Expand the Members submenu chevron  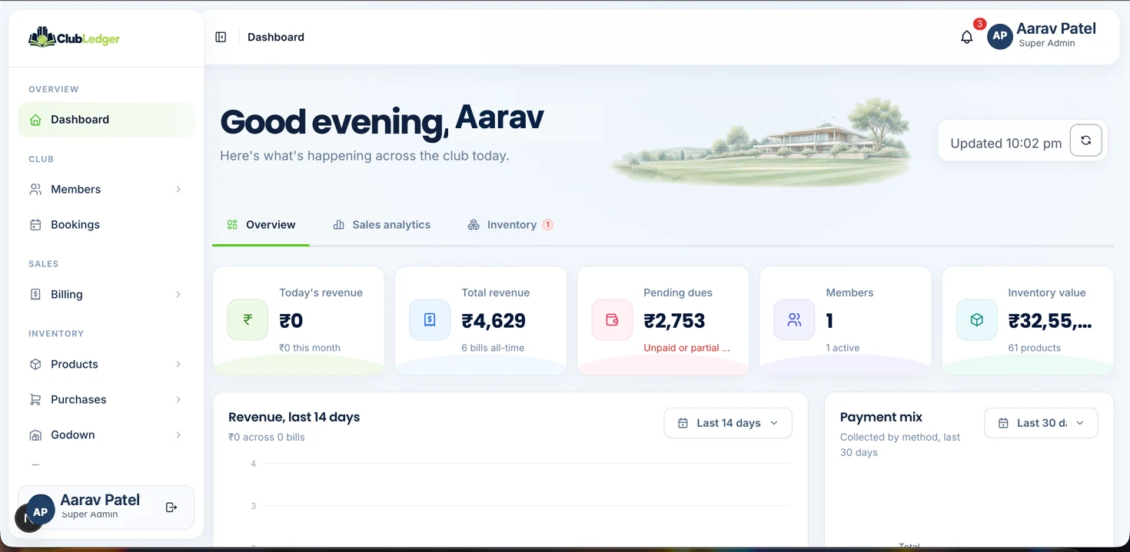pos(178,190)
